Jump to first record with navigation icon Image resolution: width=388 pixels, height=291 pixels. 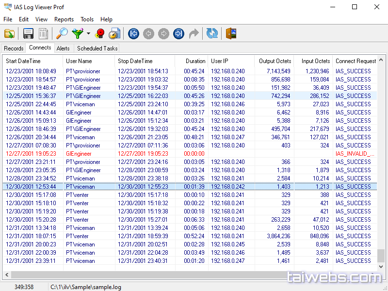pos(134,33)
